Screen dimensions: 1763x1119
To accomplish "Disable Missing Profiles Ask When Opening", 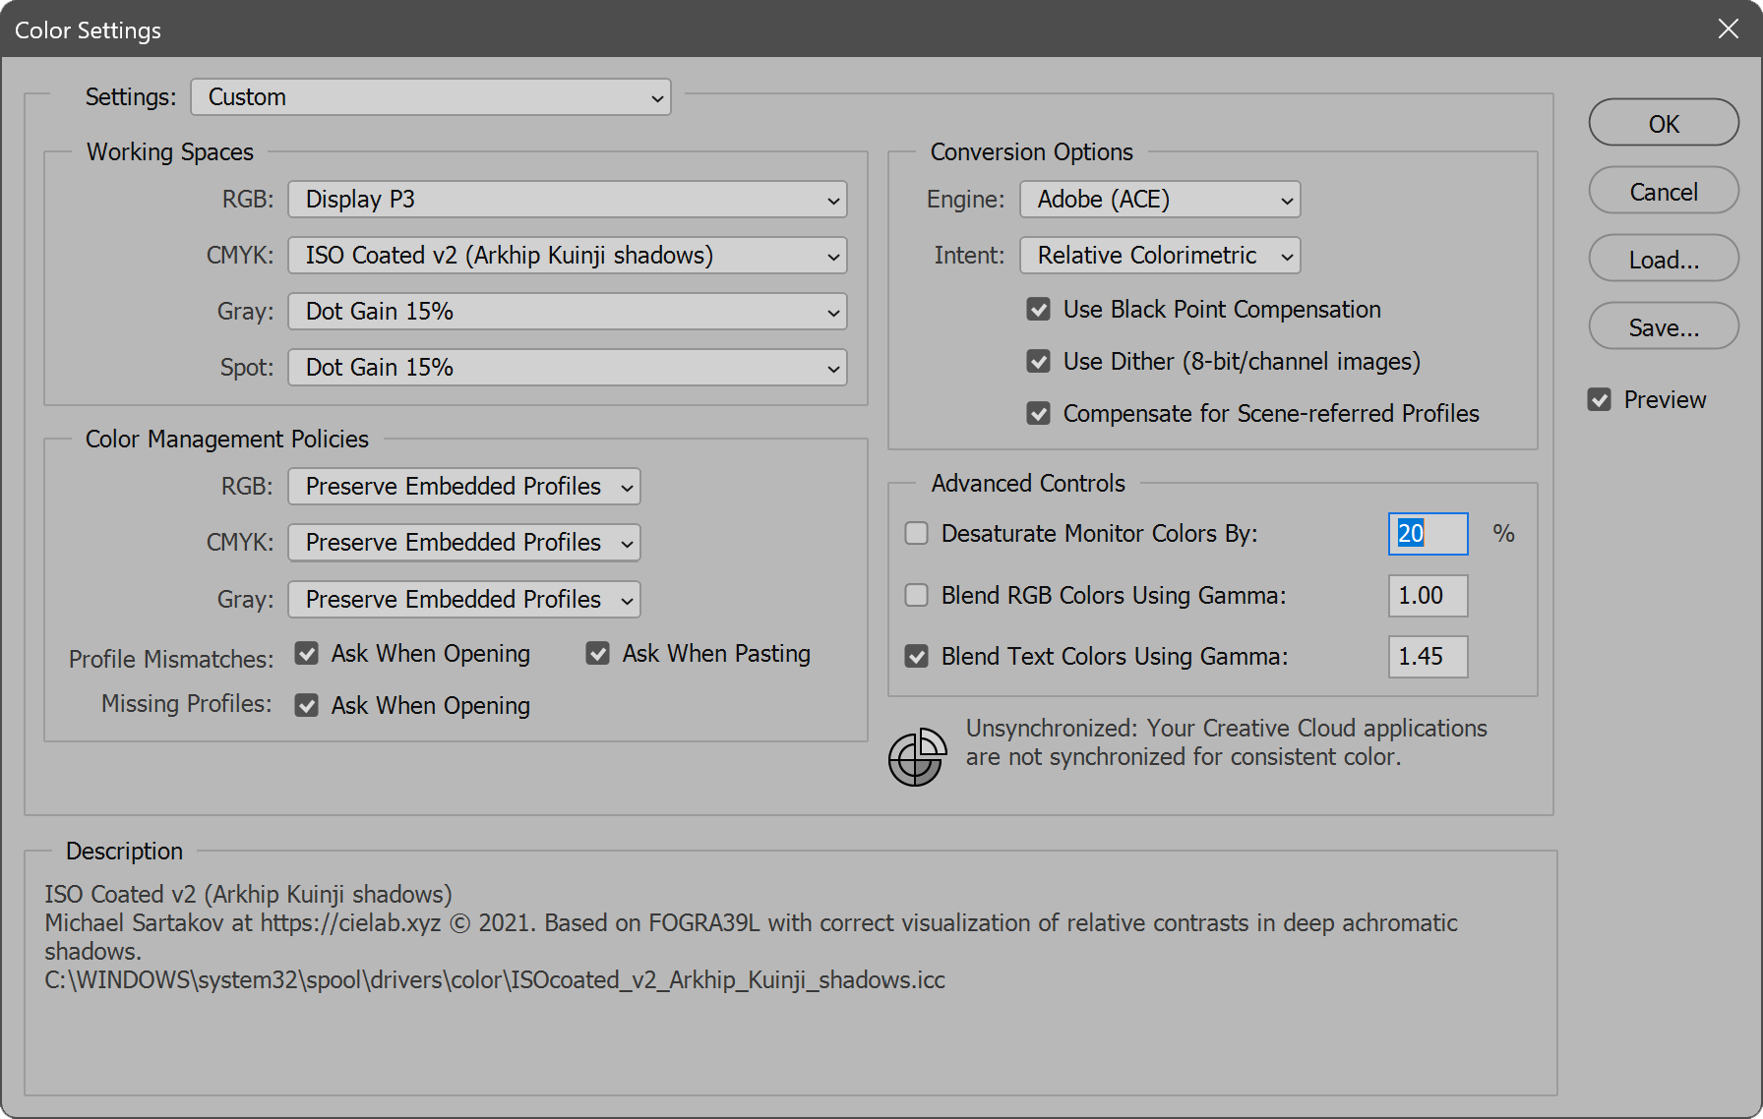I will click(x=307, y=706).
